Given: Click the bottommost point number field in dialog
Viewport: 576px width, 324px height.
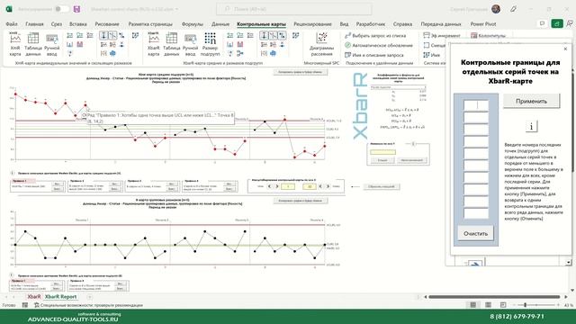Looking at the screenshot, I should point(476,213).
